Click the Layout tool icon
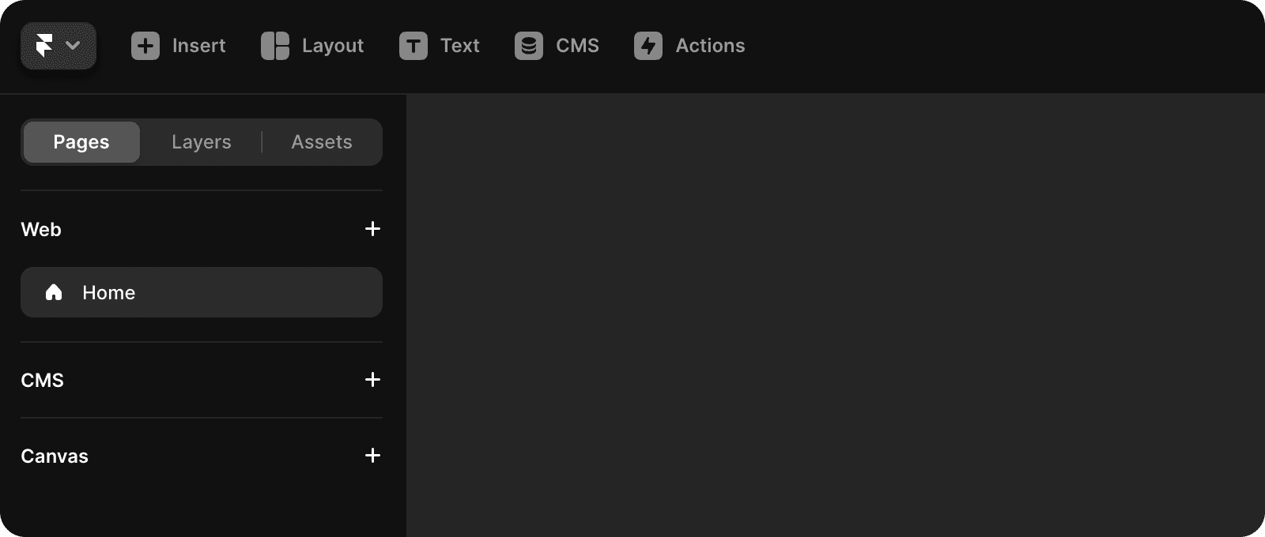Image resolution: width=1265 pixels, height=537 pixels. [x=274, y=46]
